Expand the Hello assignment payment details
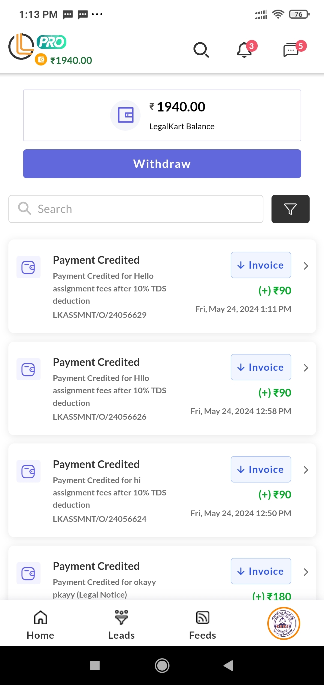324x685 pixels. point(306,266)
